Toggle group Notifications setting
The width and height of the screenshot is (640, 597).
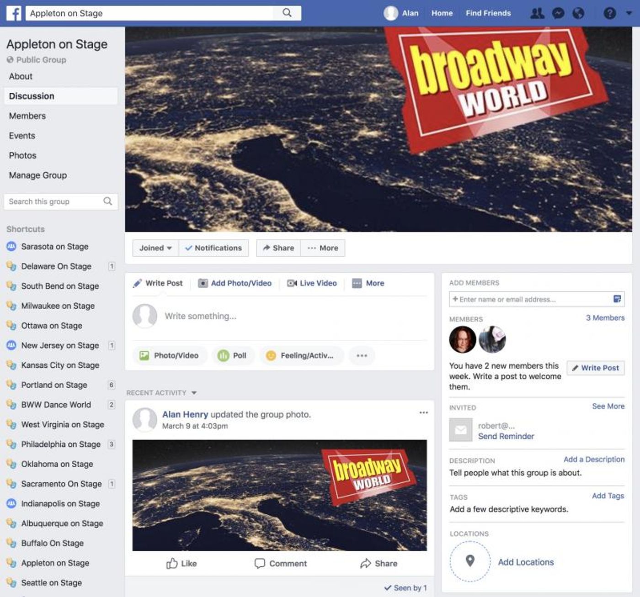214,248
